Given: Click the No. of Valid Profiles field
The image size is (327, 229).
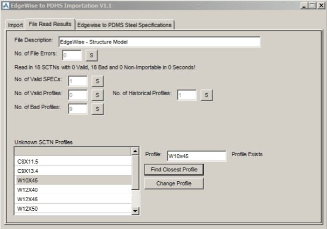Looking at the screenshot, I should point(78,95).
